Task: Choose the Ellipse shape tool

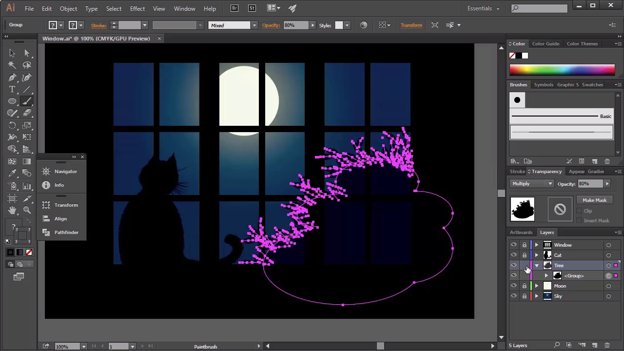Action: (12, 101)
